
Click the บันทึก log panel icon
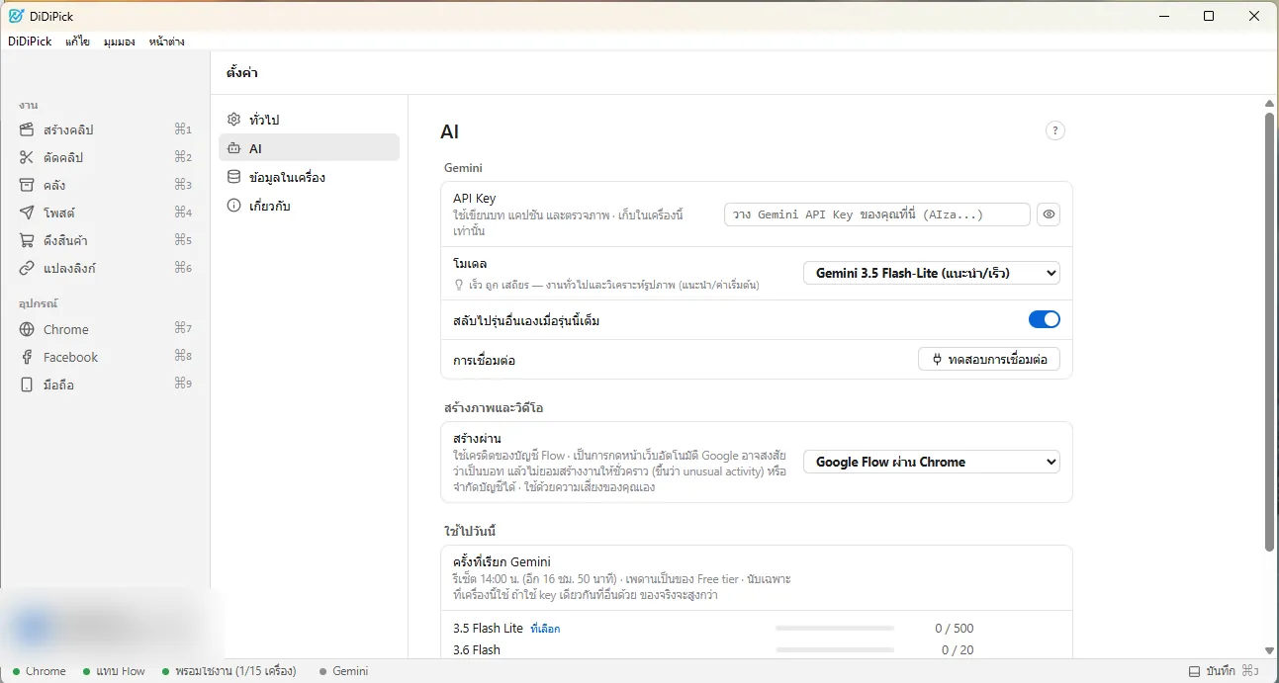[1194, 671]
